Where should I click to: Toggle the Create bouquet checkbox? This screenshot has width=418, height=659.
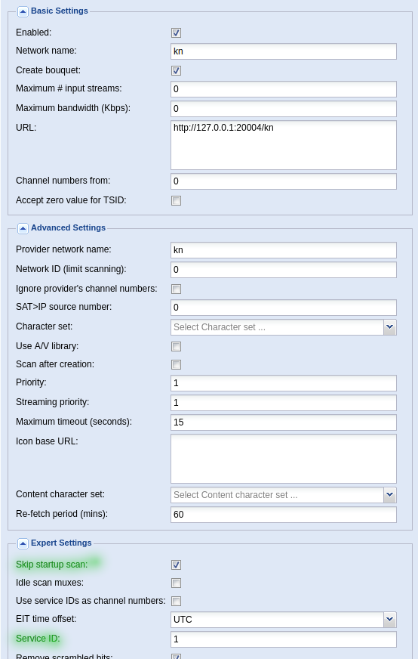click(177, 70)
